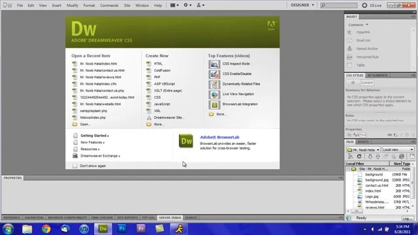This screenshot has height=235, width=418.
Task: Switch to the Validation tab
Action: [x=34, y=217]
